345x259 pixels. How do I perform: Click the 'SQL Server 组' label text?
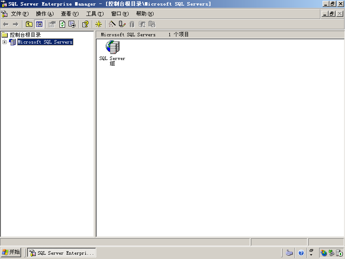pyautogui.click(x=112, y=61)
